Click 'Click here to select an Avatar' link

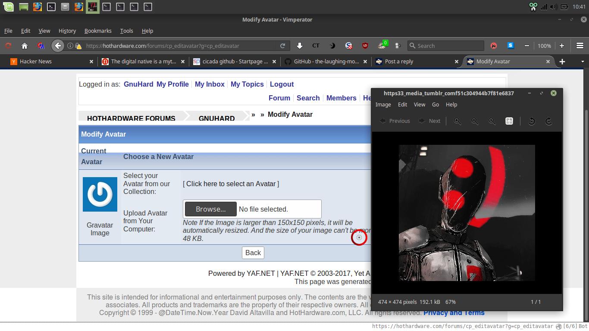(231, 184)
